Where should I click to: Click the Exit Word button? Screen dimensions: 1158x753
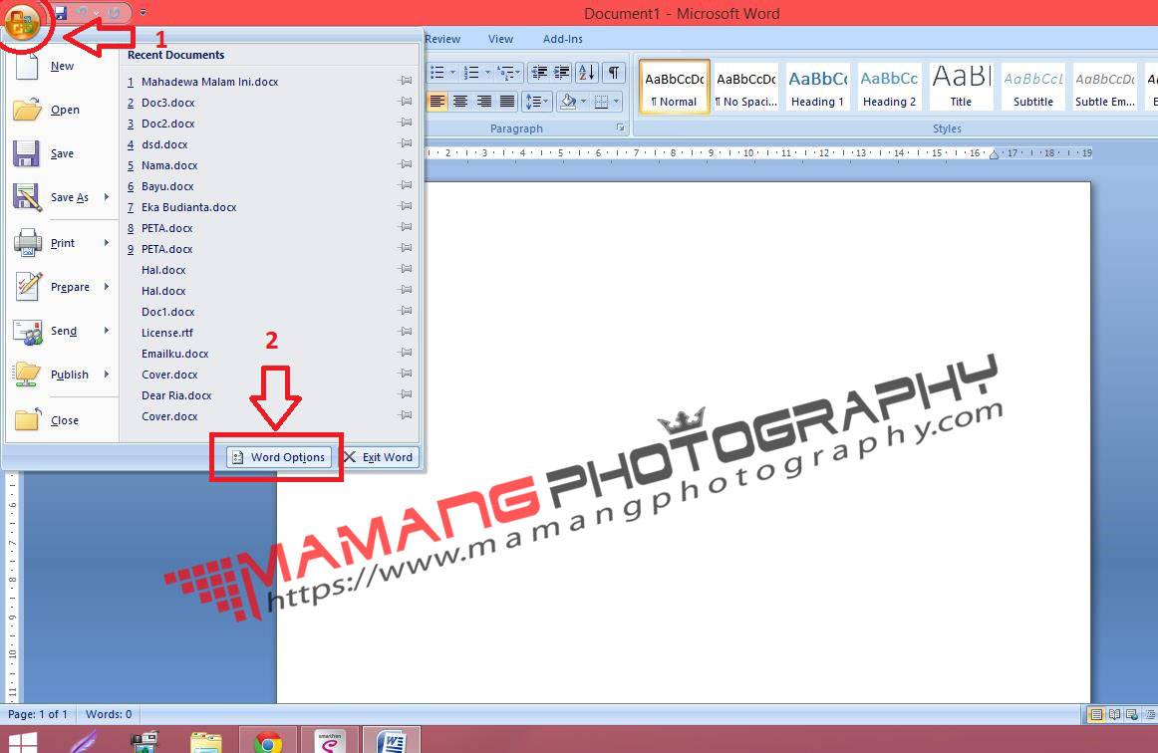379,457
